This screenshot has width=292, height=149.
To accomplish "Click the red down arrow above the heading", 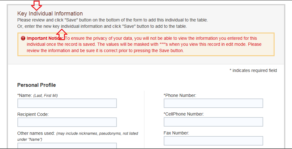I will point(37,5).
